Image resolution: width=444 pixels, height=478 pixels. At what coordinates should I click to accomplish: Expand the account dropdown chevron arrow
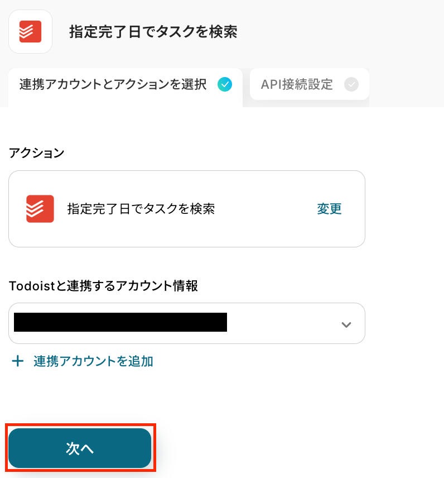346,324
